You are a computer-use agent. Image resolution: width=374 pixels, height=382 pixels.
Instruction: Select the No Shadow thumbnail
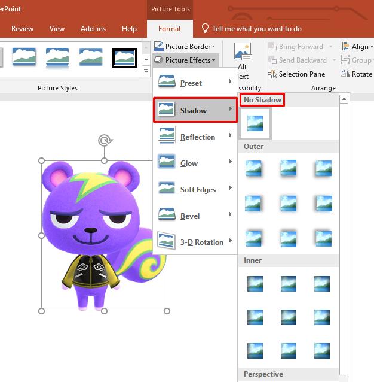click(255, 123)
